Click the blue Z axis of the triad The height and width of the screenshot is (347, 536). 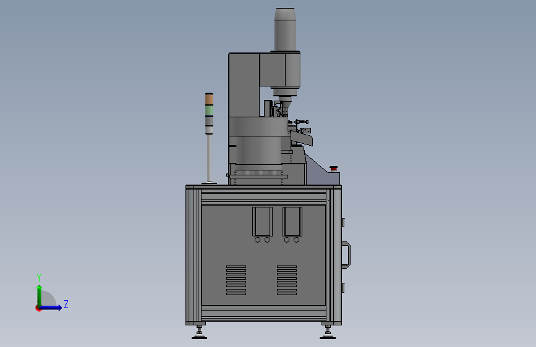coord(51,307)
